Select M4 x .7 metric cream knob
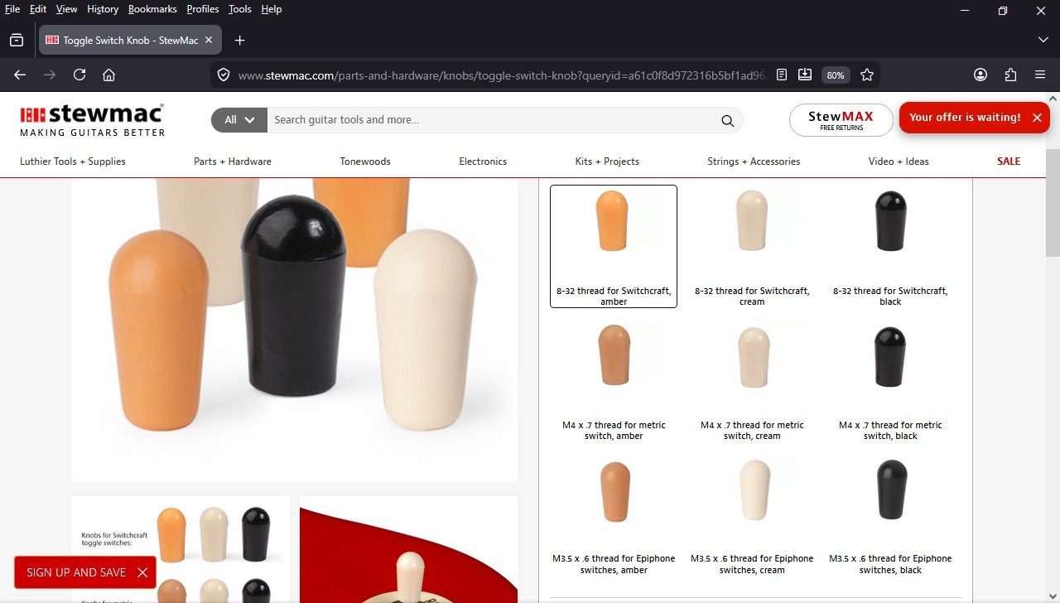The image size is (1060, 603). point(752,381)
